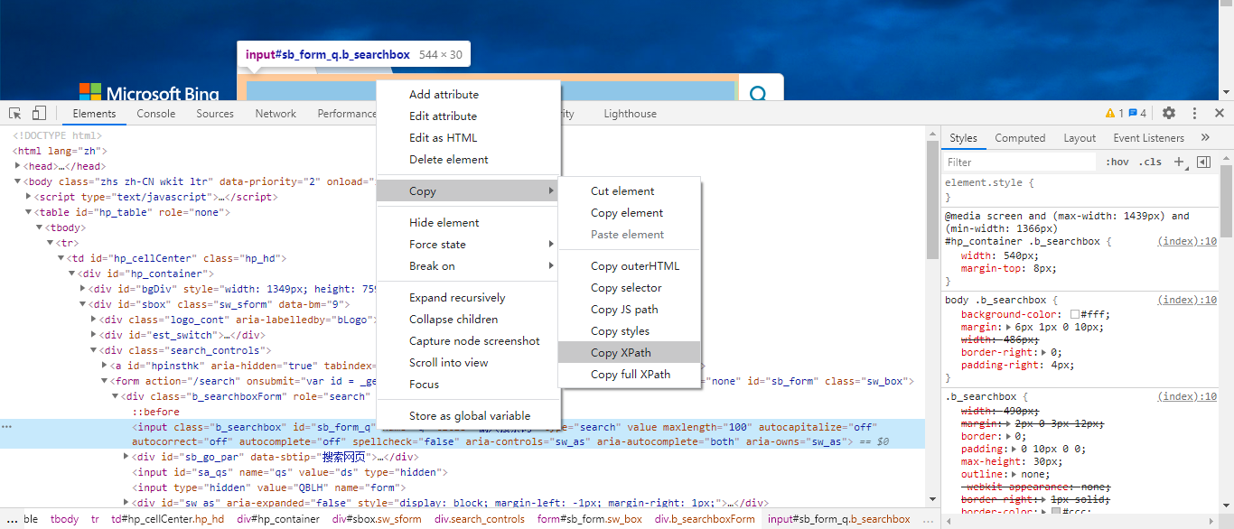
Task: Select the Elements tab
Action: pos(95,114)
